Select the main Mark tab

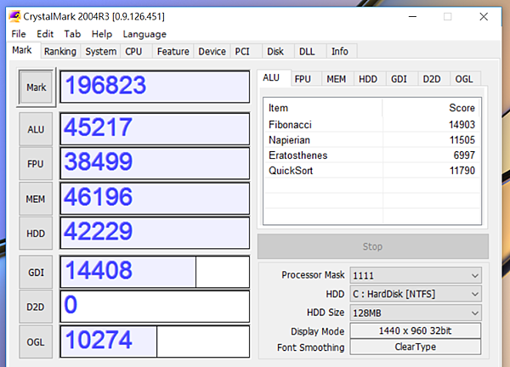click(x=22, y=50)
